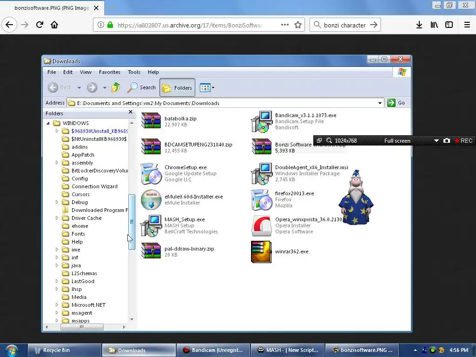Screen dimensions: 476x357
Task: Open the Tools menu
Action: (134, 72)
